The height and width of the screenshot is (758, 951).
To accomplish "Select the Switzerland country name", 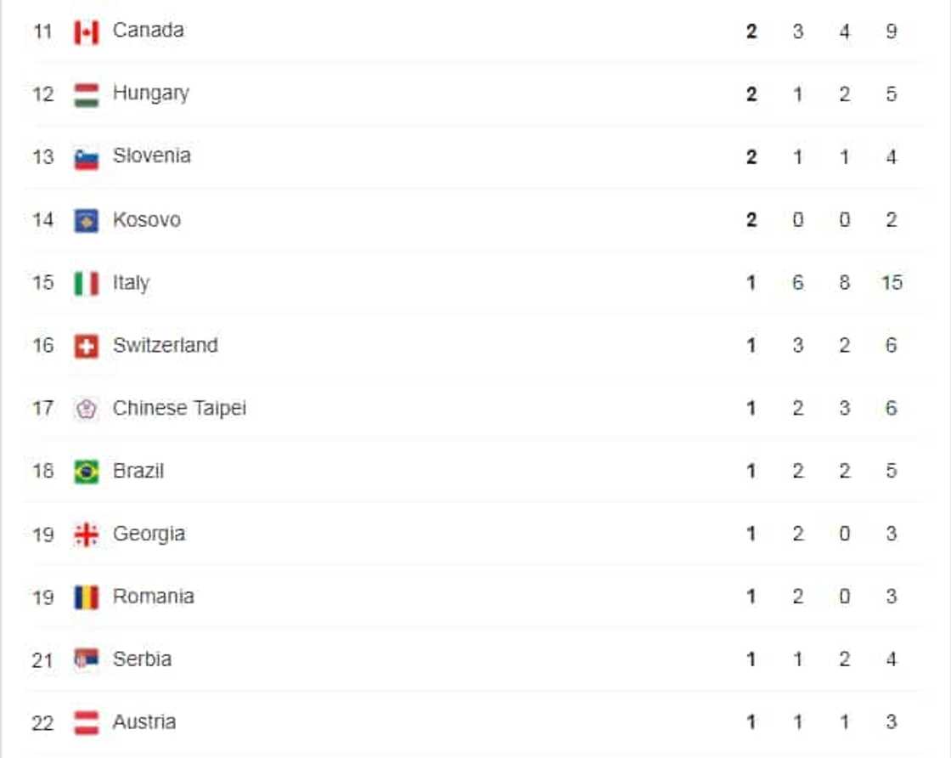I will coord(165,345).
